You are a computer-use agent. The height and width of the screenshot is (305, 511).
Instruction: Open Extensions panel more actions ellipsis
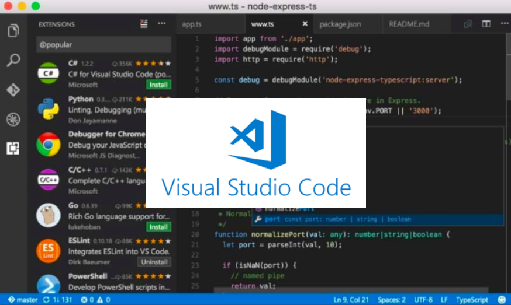pos(161,23)
